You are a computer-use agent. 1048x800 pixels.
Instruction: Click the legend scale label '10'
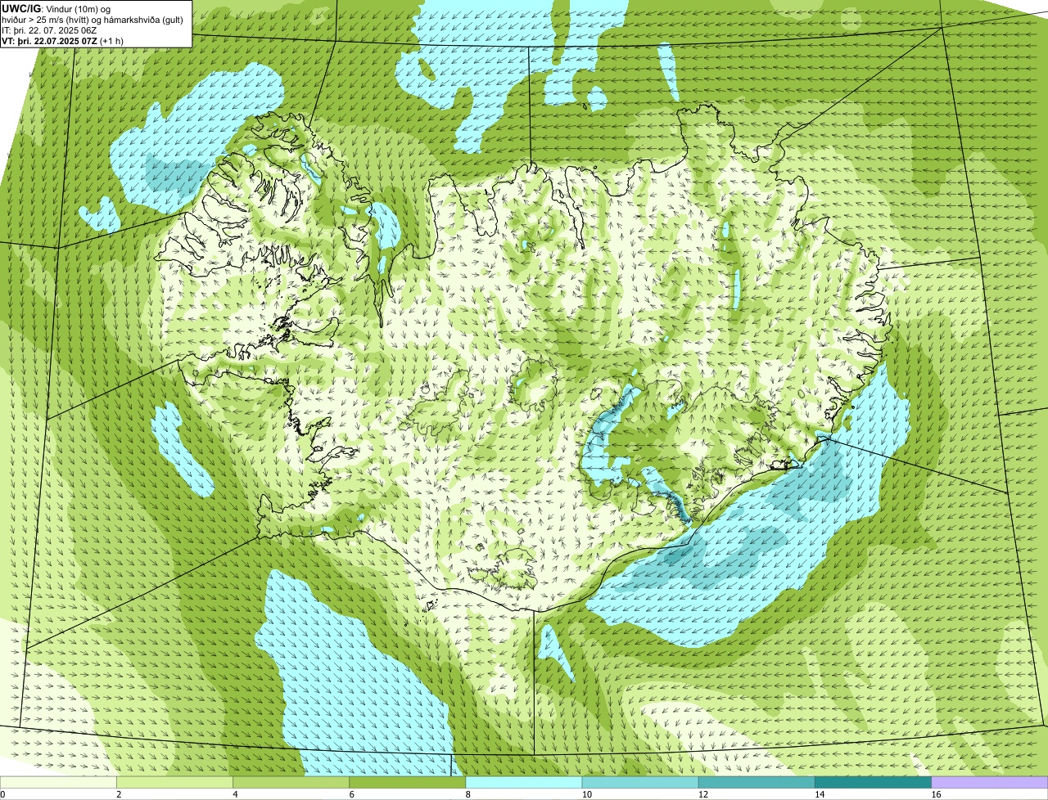click(x=586, y=794)
